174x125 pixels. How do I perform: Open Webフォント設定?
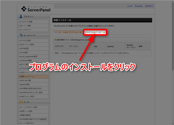34,97
